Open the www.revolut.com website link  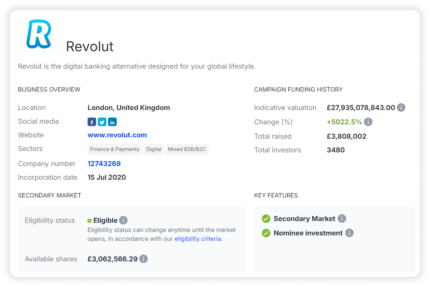point(117,135)
